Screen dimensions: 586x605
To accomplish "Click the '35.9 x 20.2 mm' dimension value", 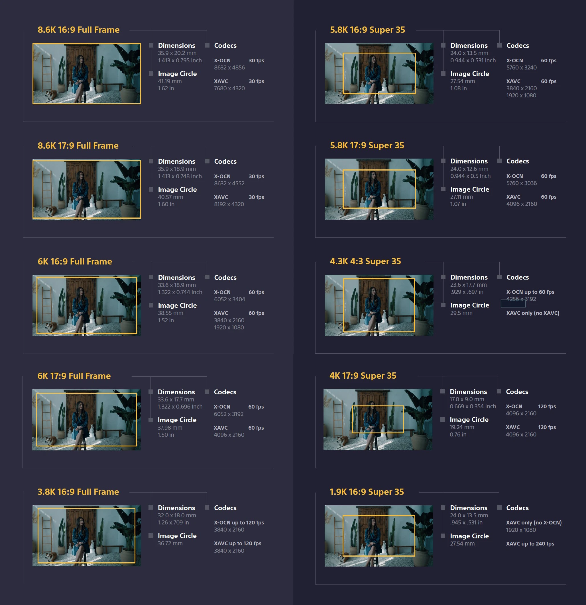I will pyautogui.click(x=177, y=53).
